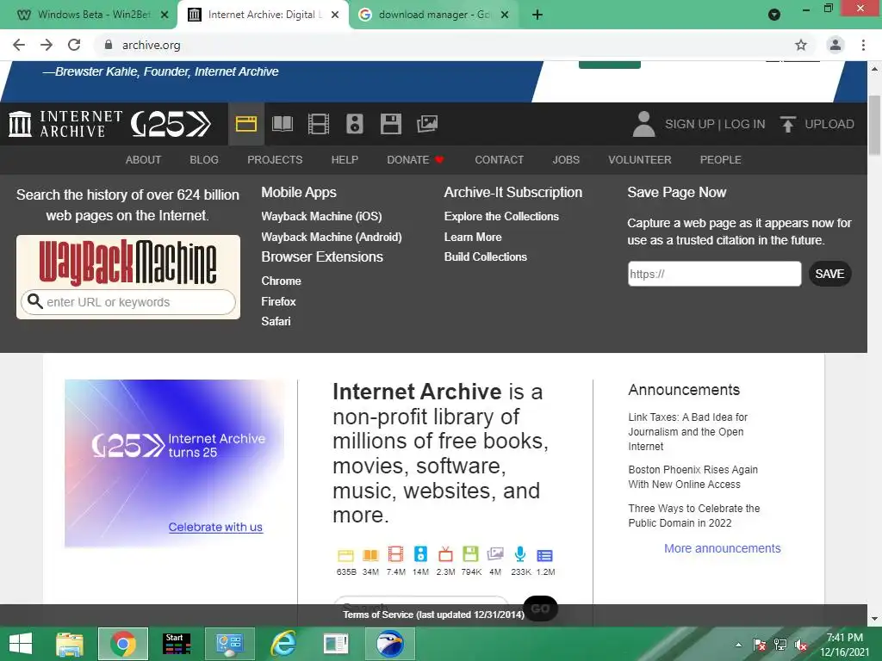Open the Windows Start button

(x=21, y=644)
